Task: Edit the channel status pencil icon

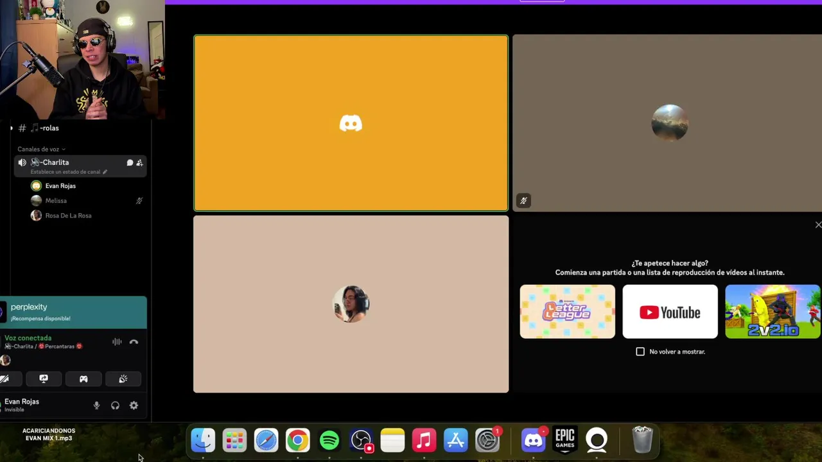Action: coord(105,172)
